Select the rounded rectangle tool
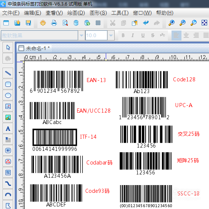 (8, 84)
